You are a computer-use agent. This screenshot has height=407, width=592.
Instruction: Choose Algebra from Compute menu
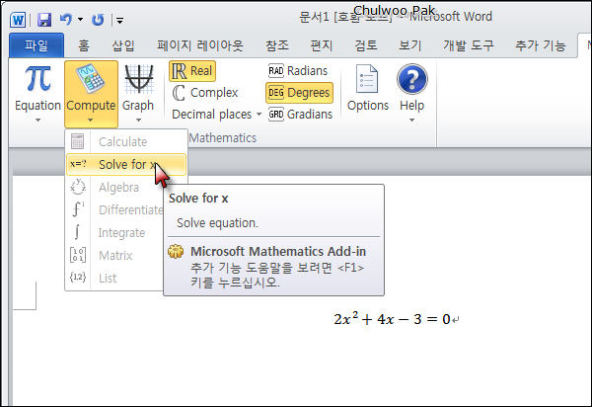pos(114,187)
